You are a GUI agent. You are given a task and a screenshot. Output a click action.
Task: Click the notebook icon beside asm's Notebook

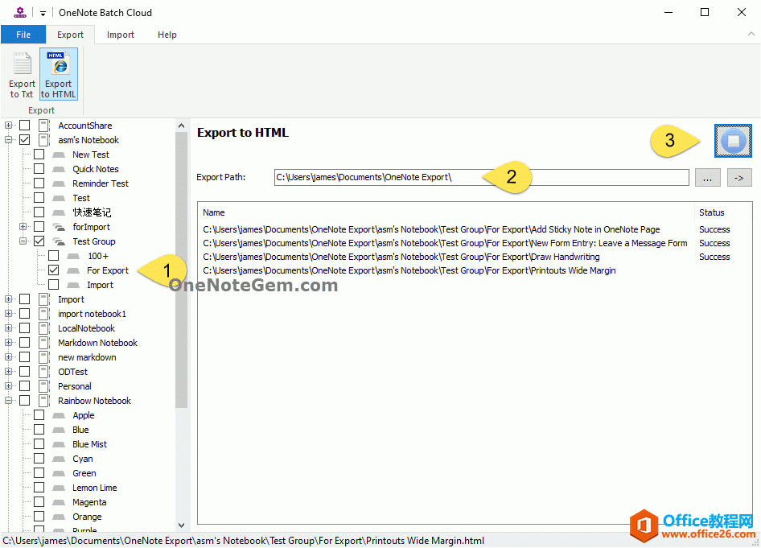[44, 139]
